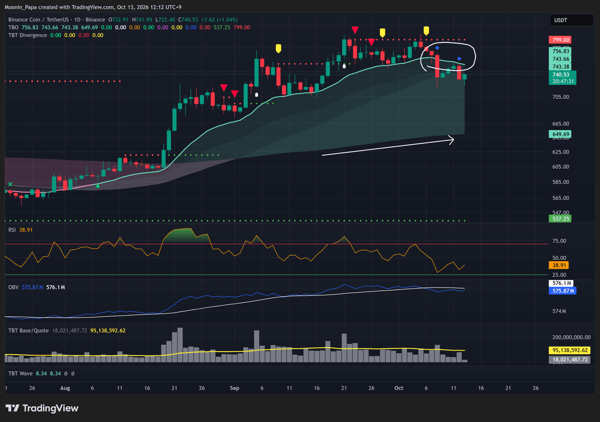Click the white 576.1M OBV scale label
This screenshot has width=600, height=422.
click(x=562, y=283)
